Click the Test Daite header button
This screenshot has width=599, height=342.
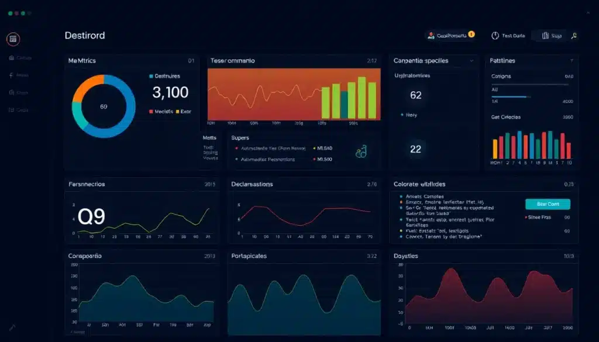click(508, 36)
